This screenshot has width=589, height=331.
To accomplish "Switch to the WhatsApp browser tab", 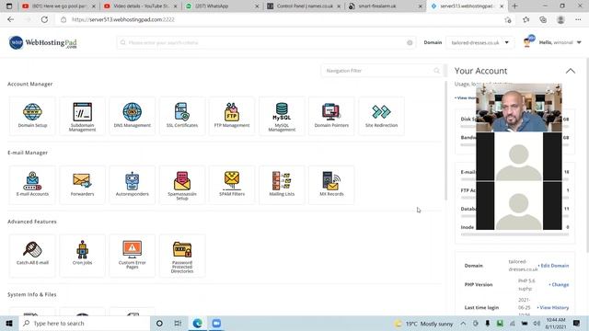I will point(222,6).
